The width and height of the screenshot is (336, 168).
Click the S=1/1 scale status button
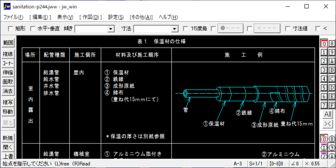(258, 164)
